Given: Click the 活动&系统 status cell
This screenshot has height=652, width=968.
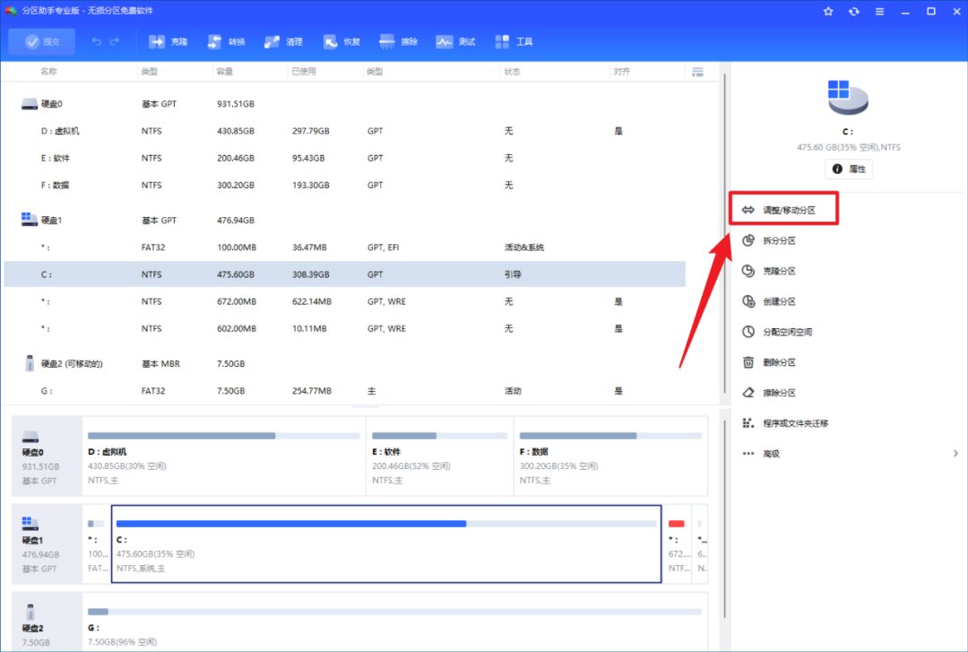Looking at the screenshot, I should (524, 248).
